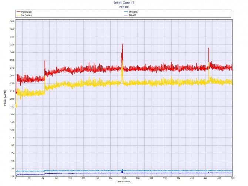248x186 pixels.
Task: Click the 32.6 y-axis value
Action: click(12, 44)
